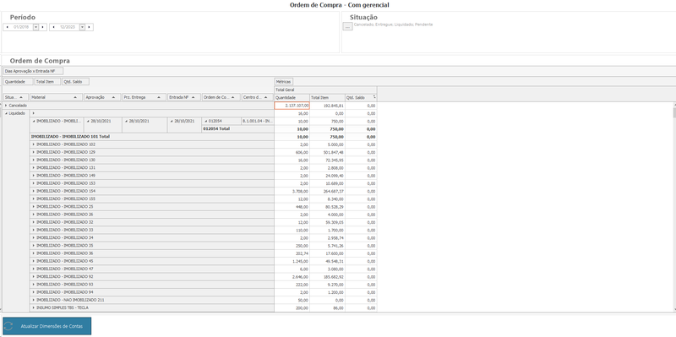Click next month arrow for end date 12/2023
Viewport: 676px width, 337px height.
click(89, 27)
